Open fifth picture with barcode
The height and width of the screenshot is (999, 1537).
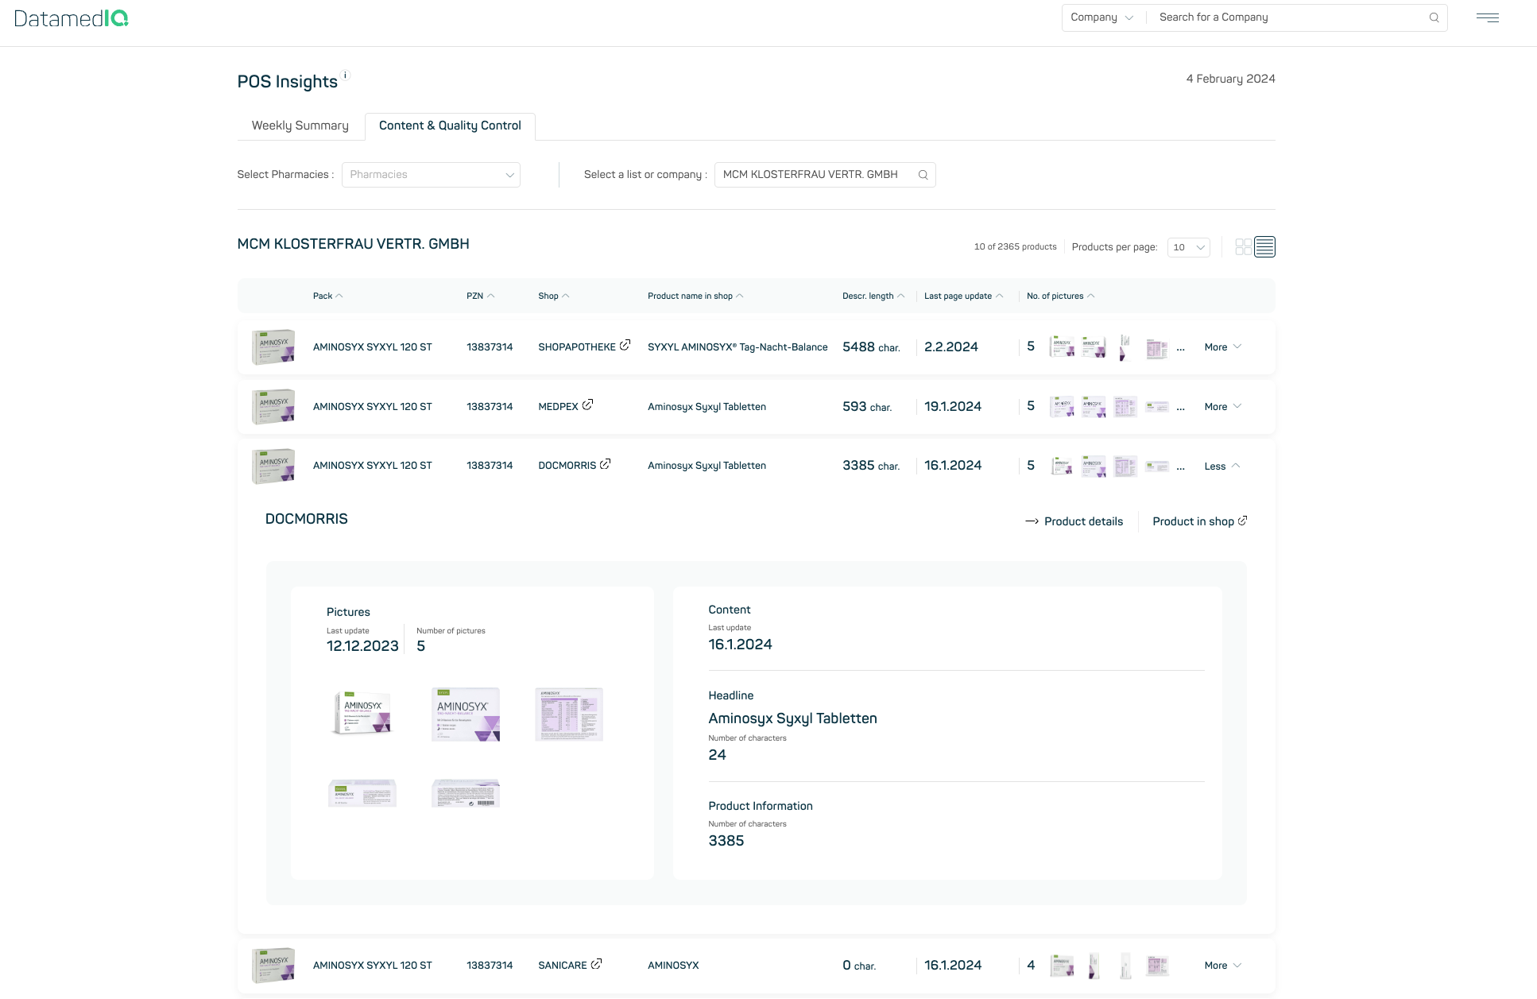tap(466, 793)
